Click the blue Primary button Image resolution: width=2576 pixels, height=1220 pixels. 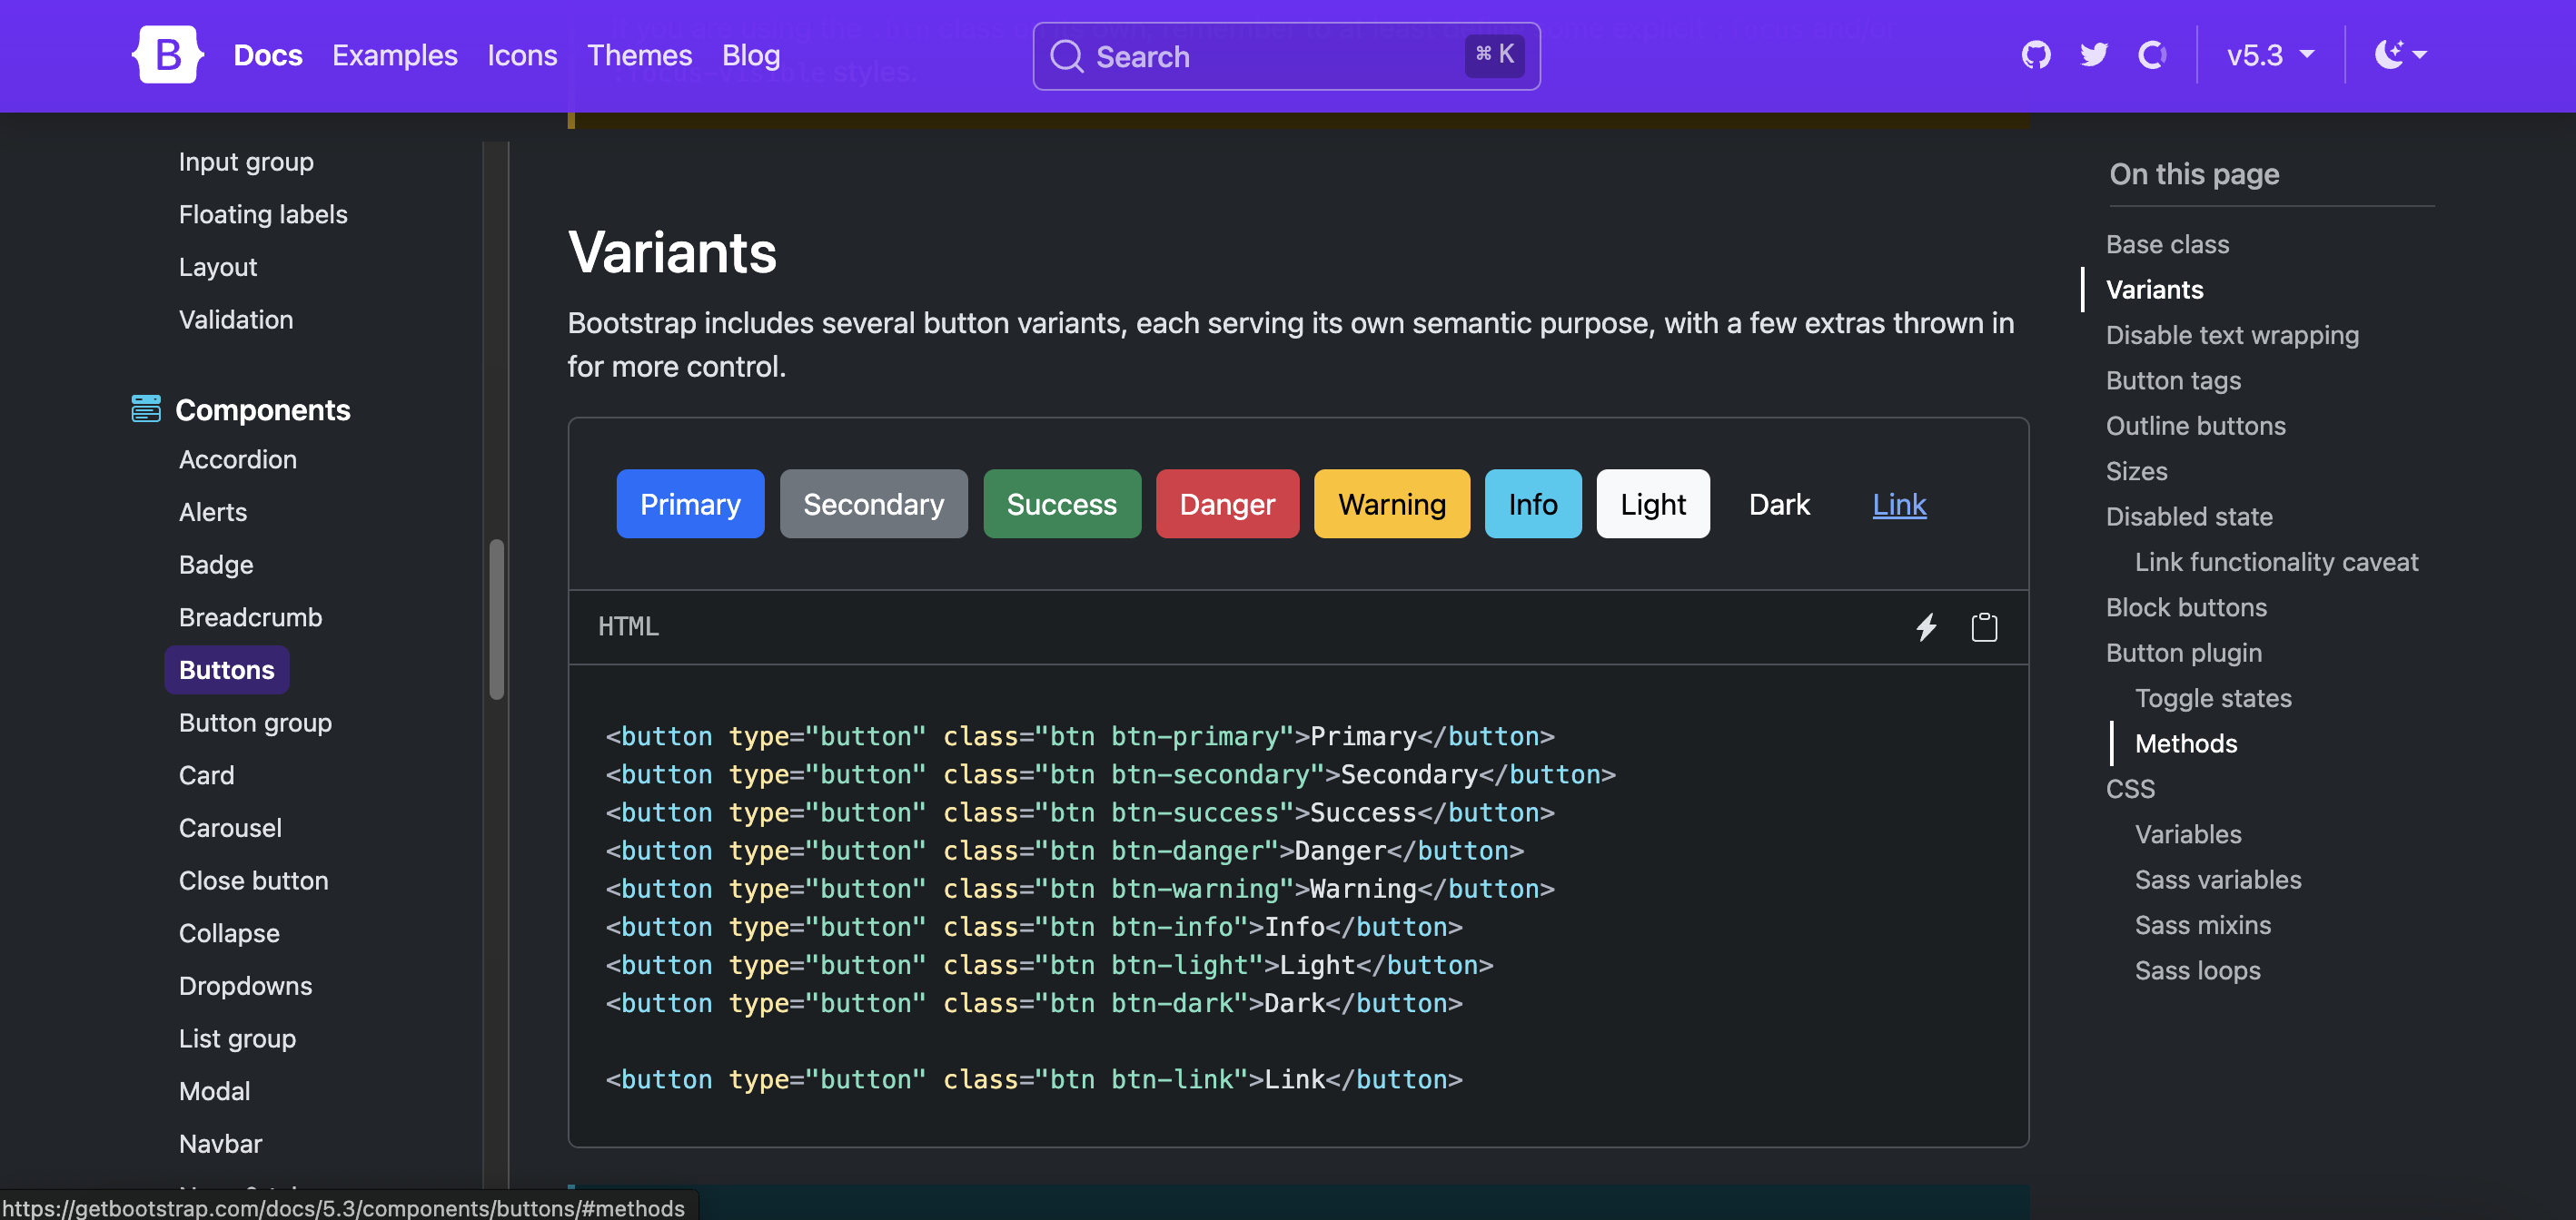tap(690, 504)
